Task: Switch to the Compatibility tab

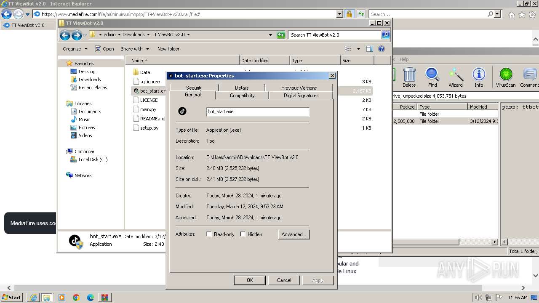Action: [242, 96]
